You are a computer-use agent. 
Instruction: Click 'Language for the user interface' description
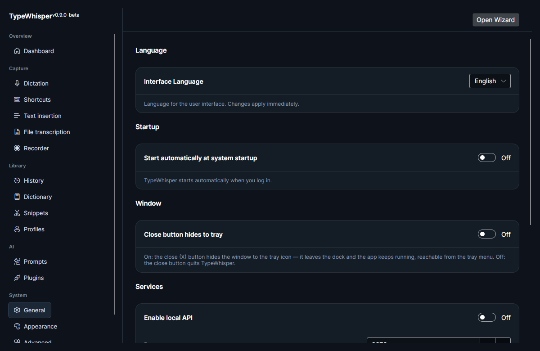coord(221,104)
